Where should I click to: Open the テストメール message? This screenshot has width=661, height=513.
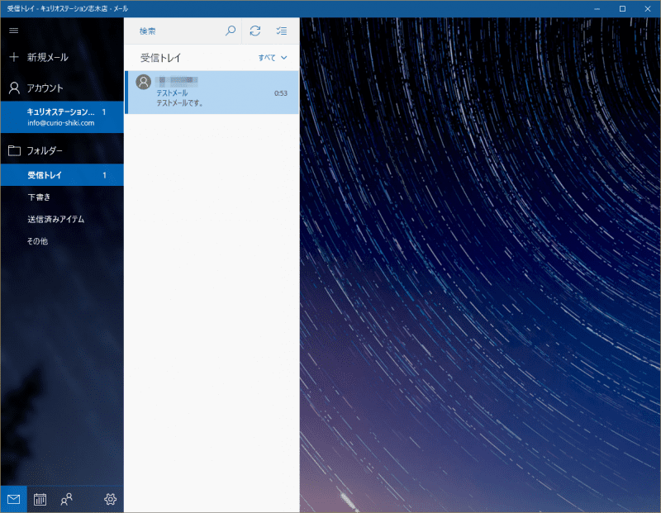point(212,93)
